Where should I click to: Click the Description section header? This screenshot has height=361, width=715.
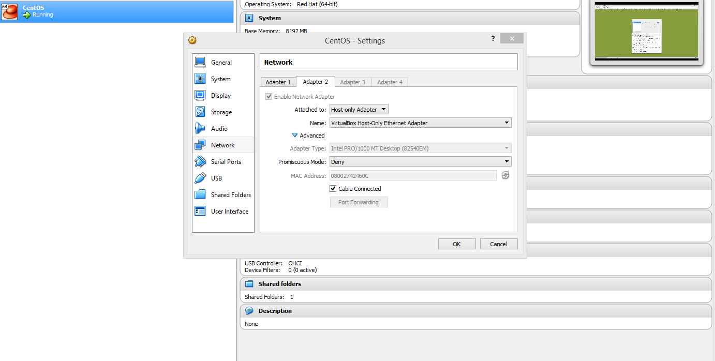click(x=476, y=311)
